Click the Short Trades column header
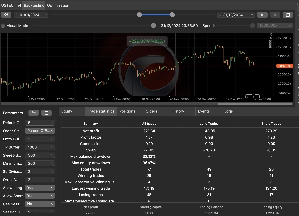The height and width of the screenshot is (216, 299). (271, 123)
